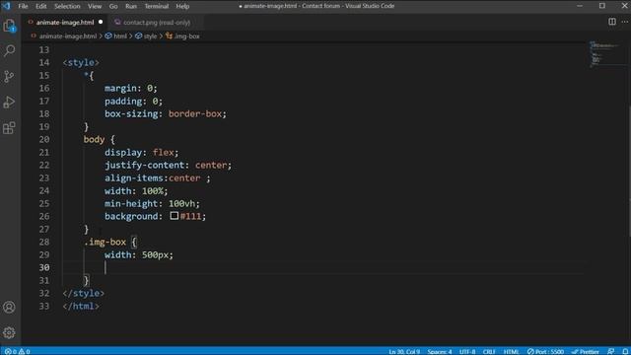Click the "body {" selector text
The height and width of the screenshot is (355, 631).
[99, 140]
